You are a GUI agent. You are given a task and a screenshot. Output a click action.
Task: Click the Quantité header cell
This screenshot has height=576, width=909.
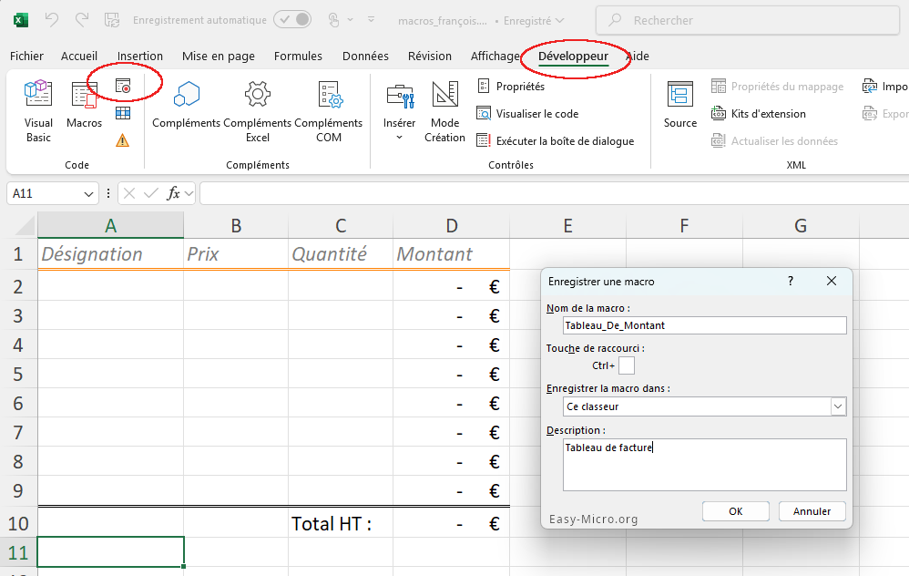coord(341,254)
